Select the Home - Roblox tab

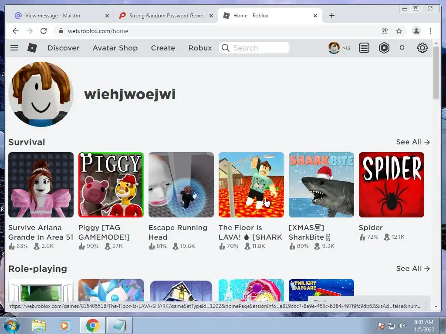[x=270, y=16]
